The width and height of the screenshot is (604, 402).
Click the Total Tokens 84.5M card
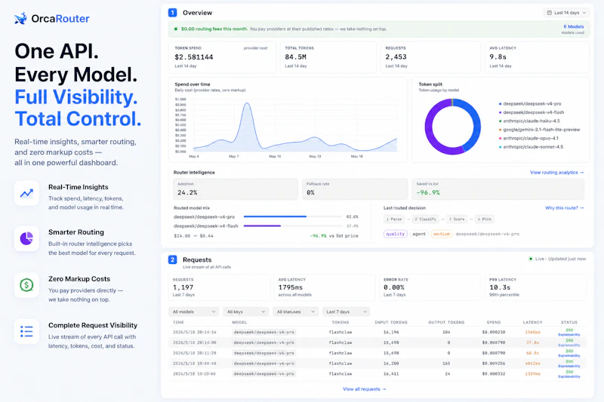click(x=328, y=57)
